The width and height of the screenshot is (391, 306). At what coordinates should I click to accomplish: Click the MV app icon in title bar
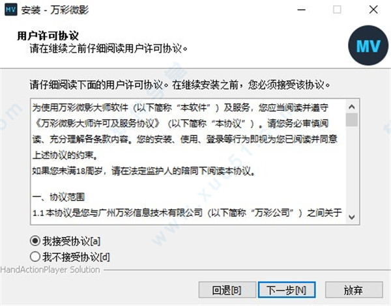(11, 10)
